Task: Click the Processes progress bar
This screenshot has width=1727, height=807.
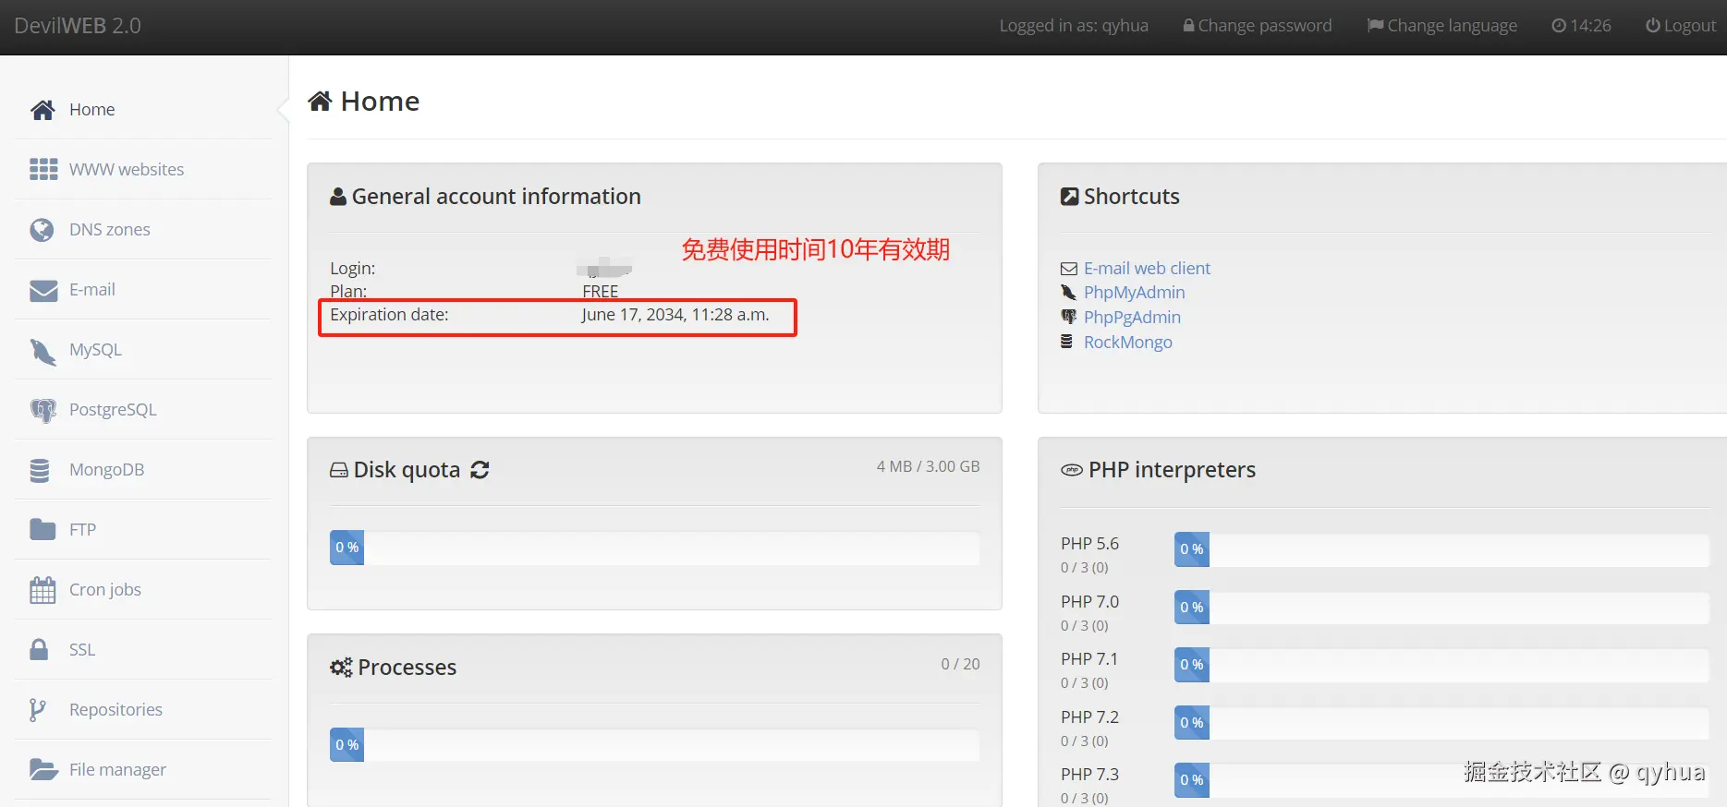Action: point(654,745)
